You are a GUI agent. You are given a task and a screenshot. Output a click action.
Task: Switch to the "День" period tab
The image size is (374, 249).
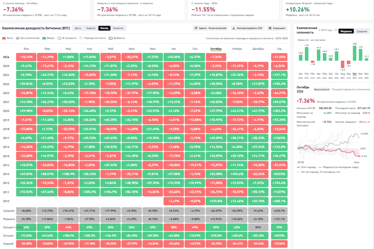(x=78, y=28)
